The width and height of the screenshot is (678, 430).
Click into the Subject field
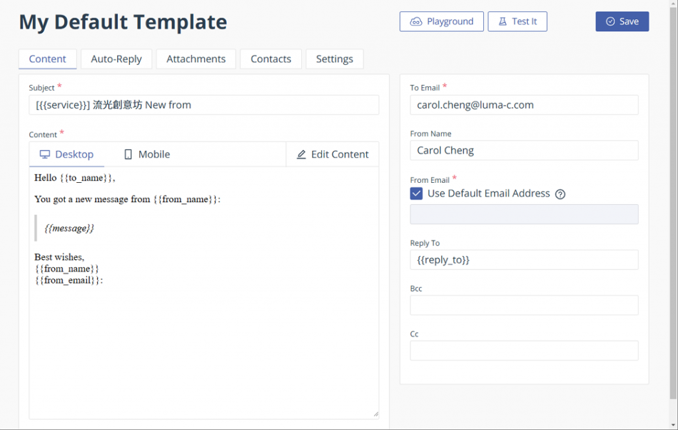pyautogui.click(x=204, y=105)
